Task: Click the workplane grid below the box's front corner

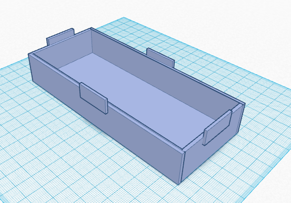Action: pyautogui.click(x=178, y=194)
